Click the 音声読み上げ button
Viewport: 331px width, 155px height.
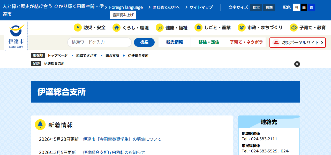coord(123,15)
